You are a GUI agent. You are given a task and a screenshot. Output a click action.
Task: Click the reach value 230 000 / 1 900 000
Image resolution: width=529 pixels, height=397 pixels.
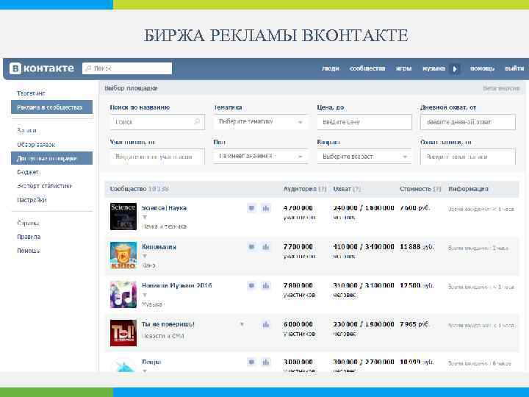[x=364, y=324]
